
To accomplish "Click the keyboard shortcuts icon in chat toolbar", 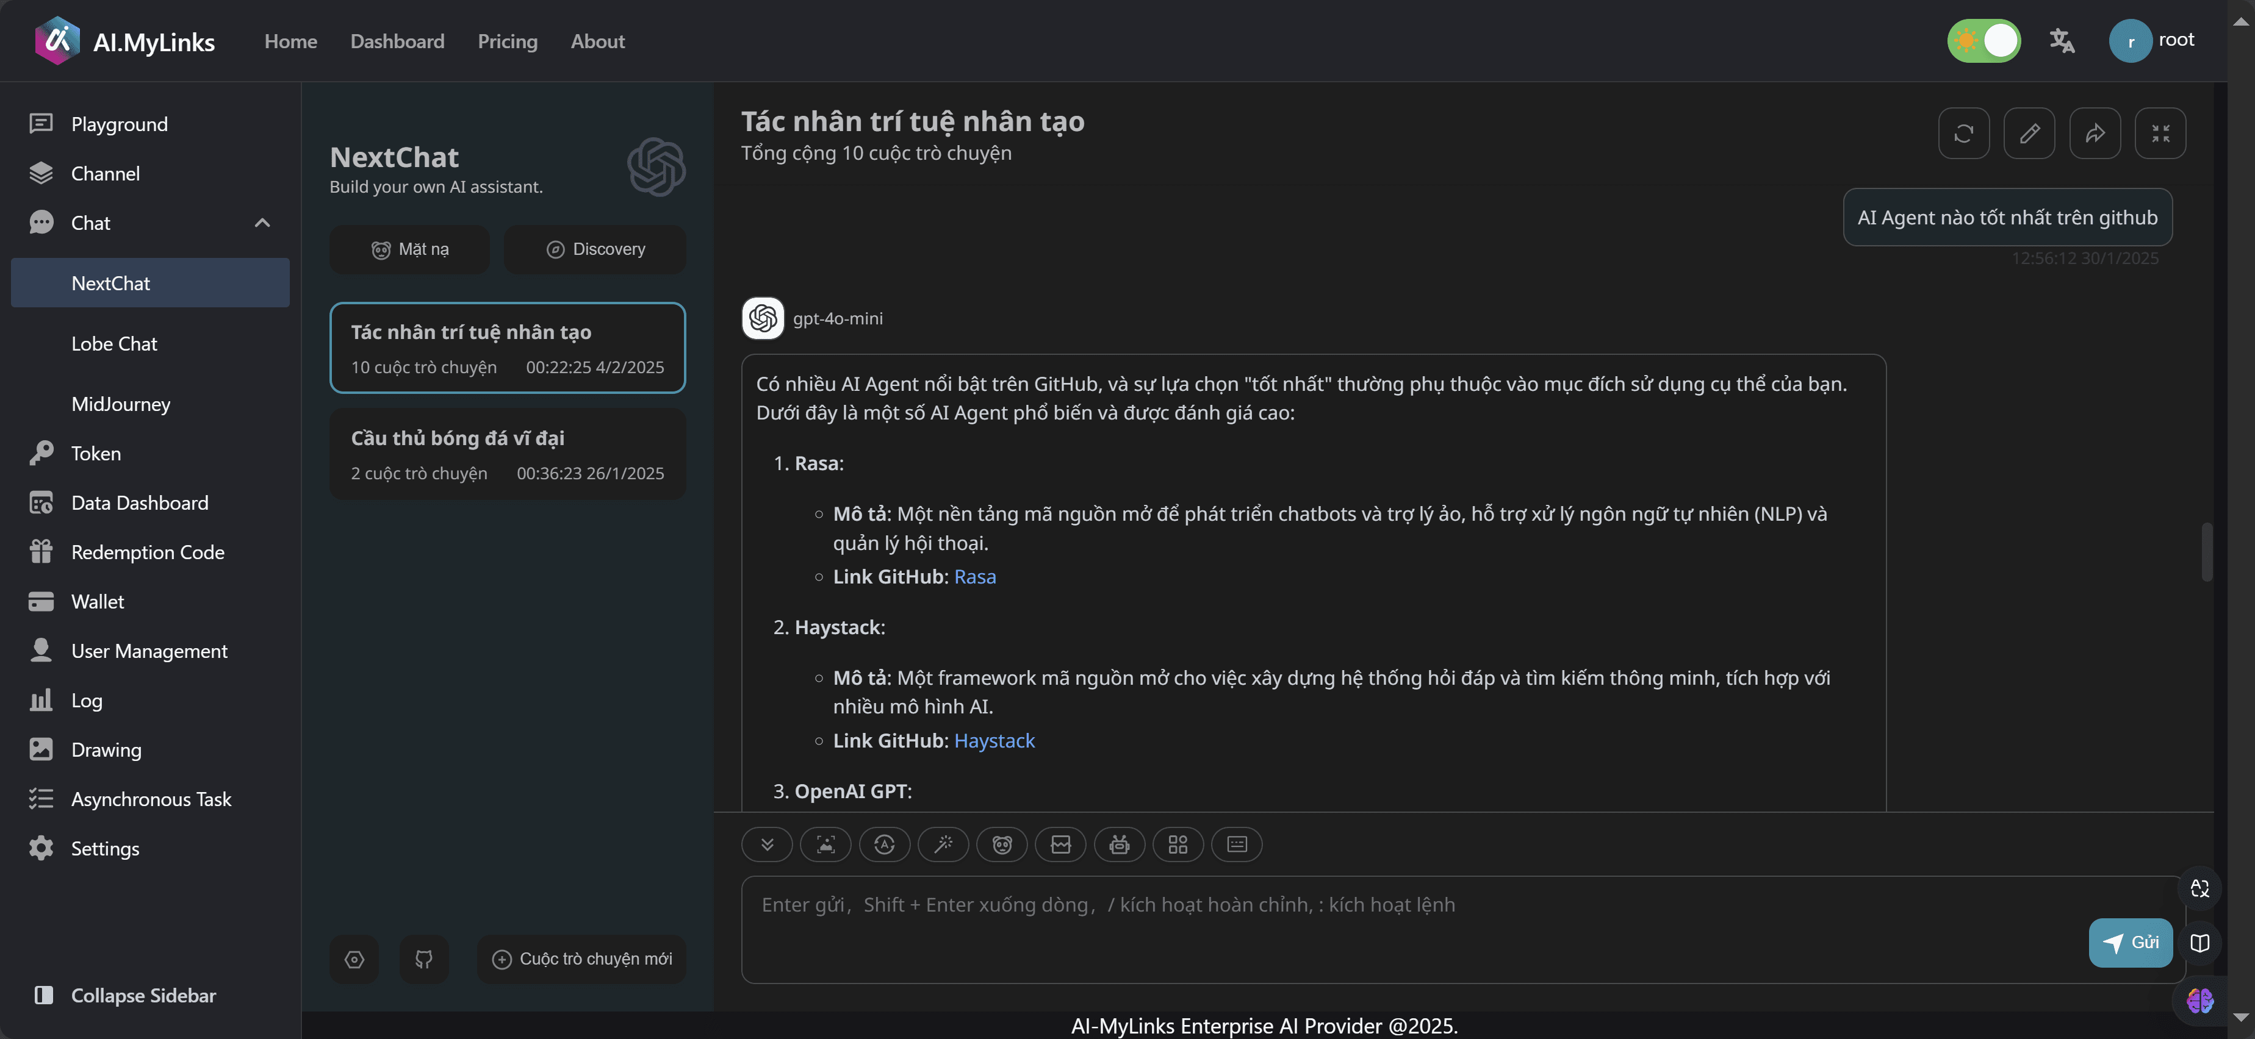I will (x=1237, y=844).
